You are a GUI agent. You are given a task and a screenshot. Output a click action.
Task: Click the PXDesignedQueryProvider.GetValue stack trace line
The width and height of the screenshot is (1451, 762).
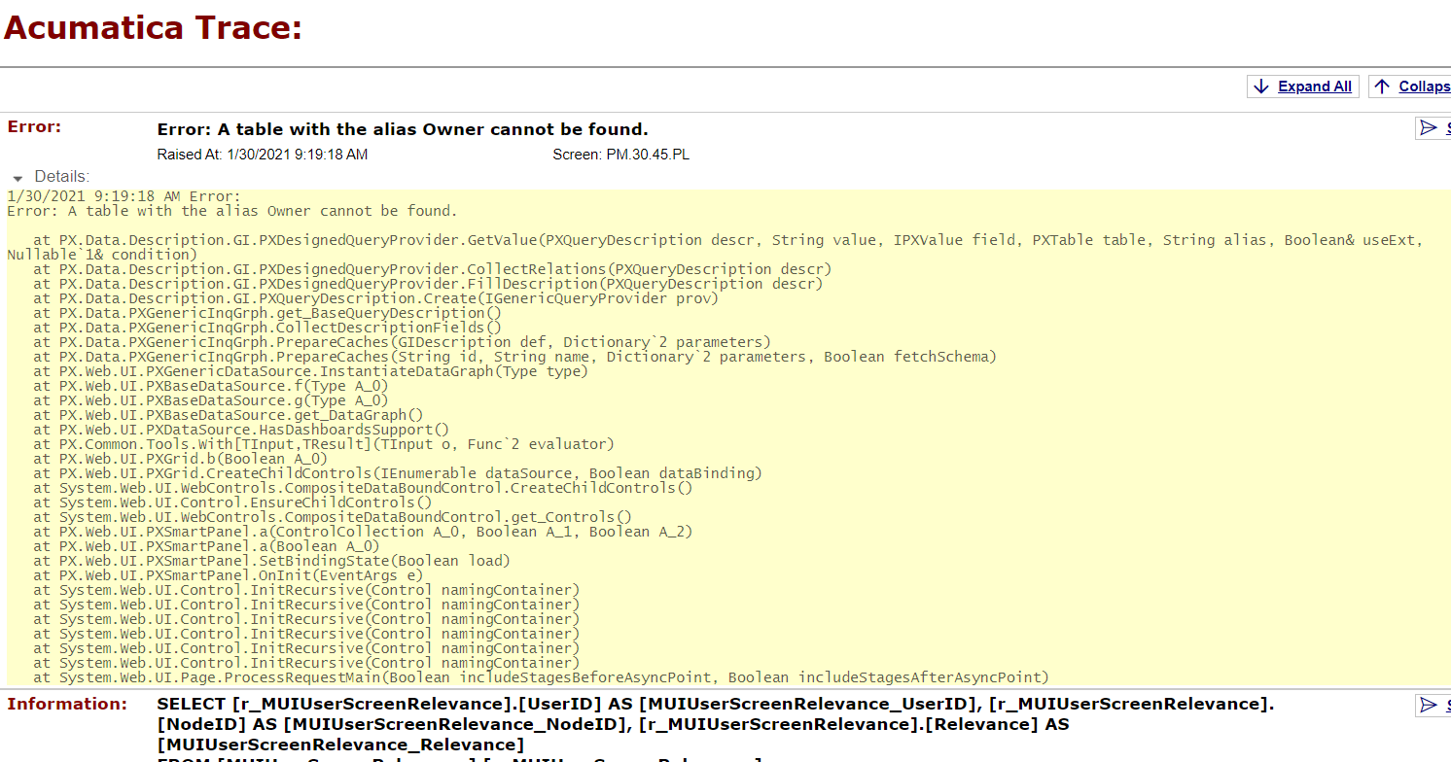(715, 247)
